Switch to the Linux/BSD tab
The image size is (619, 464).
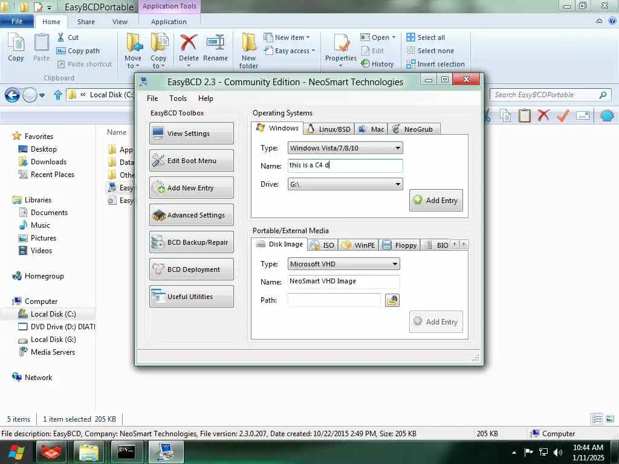(329, 129)
